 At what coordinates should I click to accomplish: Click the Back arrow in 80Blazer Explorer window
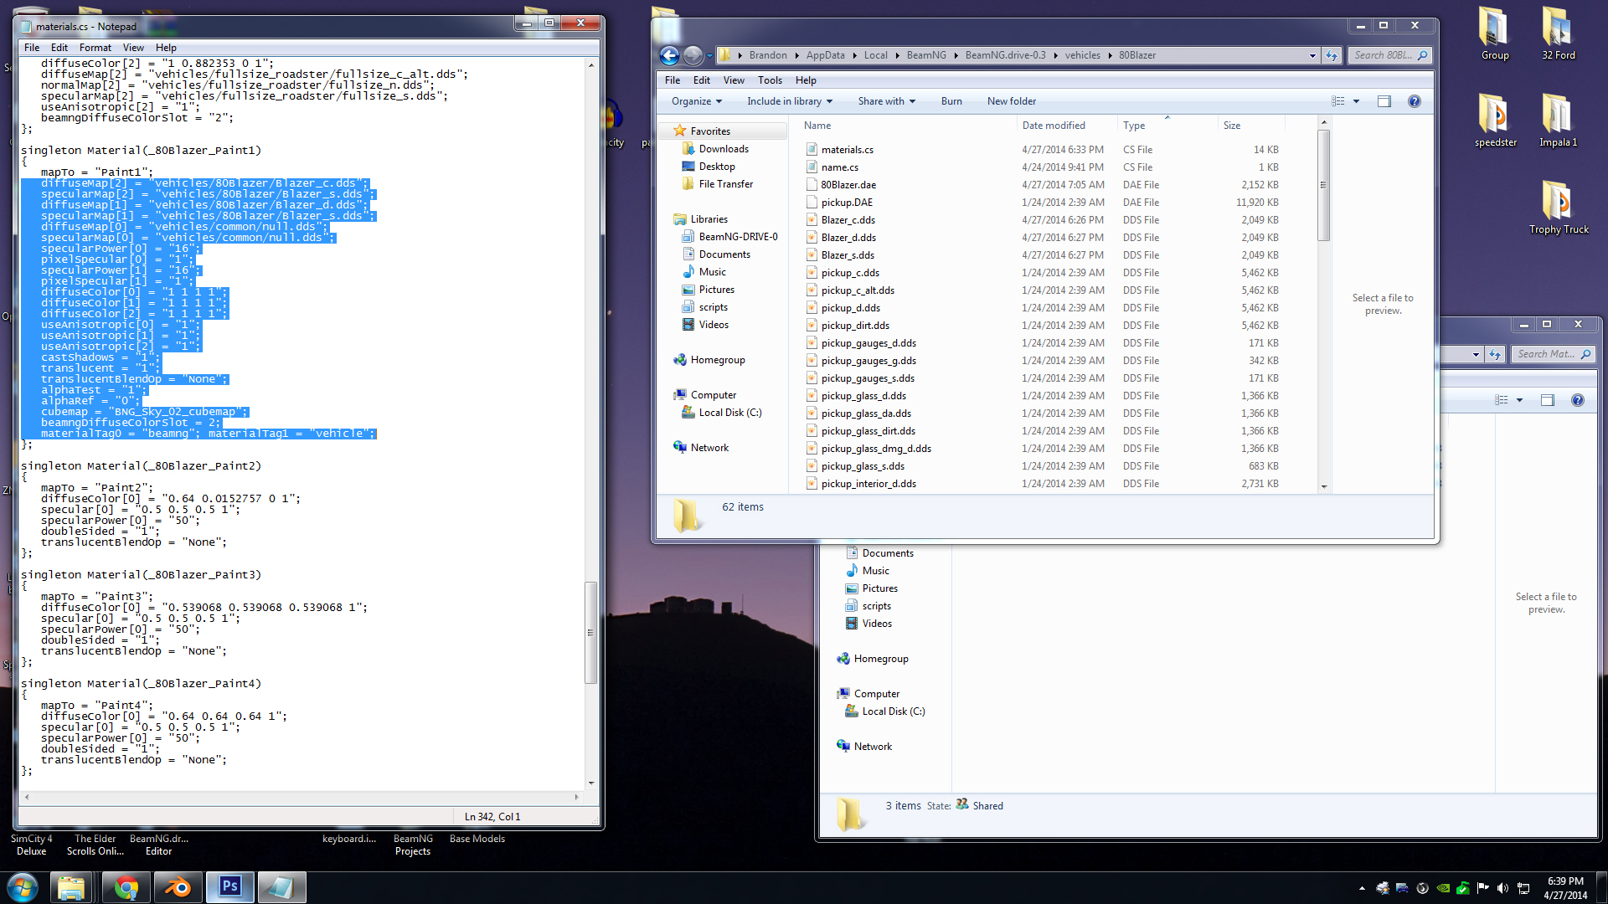(x=669, y=55)
